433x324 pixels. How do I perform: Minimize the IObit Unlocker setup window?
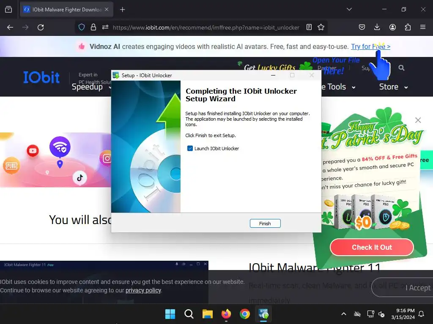tap(273, 75)
